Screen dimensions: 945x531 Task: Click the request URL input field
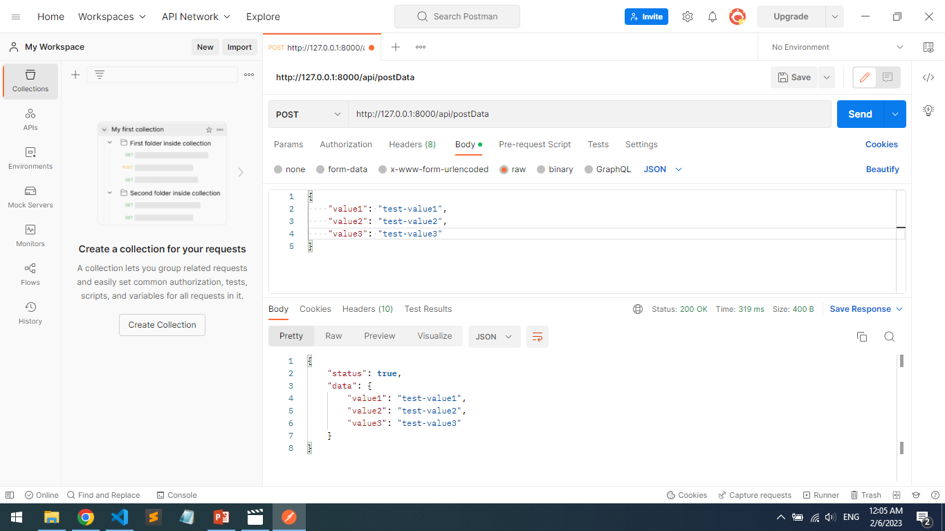pyautogui.click(x=589, y=114)
